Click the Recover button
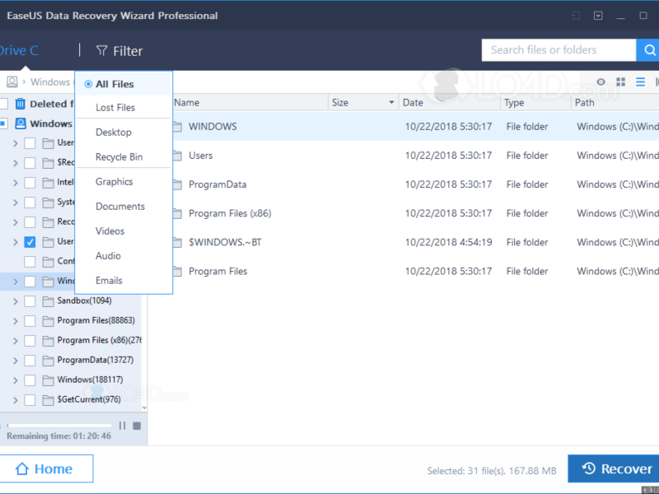 tap(614, 468)
